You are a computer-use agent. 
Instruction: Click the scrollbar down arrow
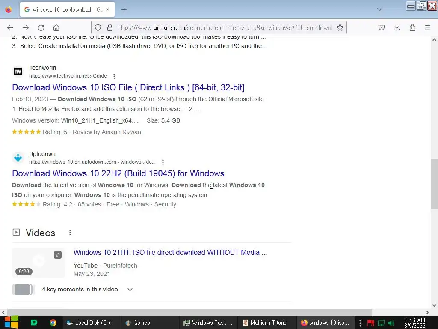click(x=434, y=305)
